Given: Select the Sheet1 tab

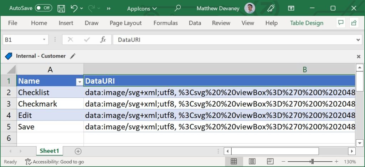Looking at the screenshot, I should click(49, 151).
